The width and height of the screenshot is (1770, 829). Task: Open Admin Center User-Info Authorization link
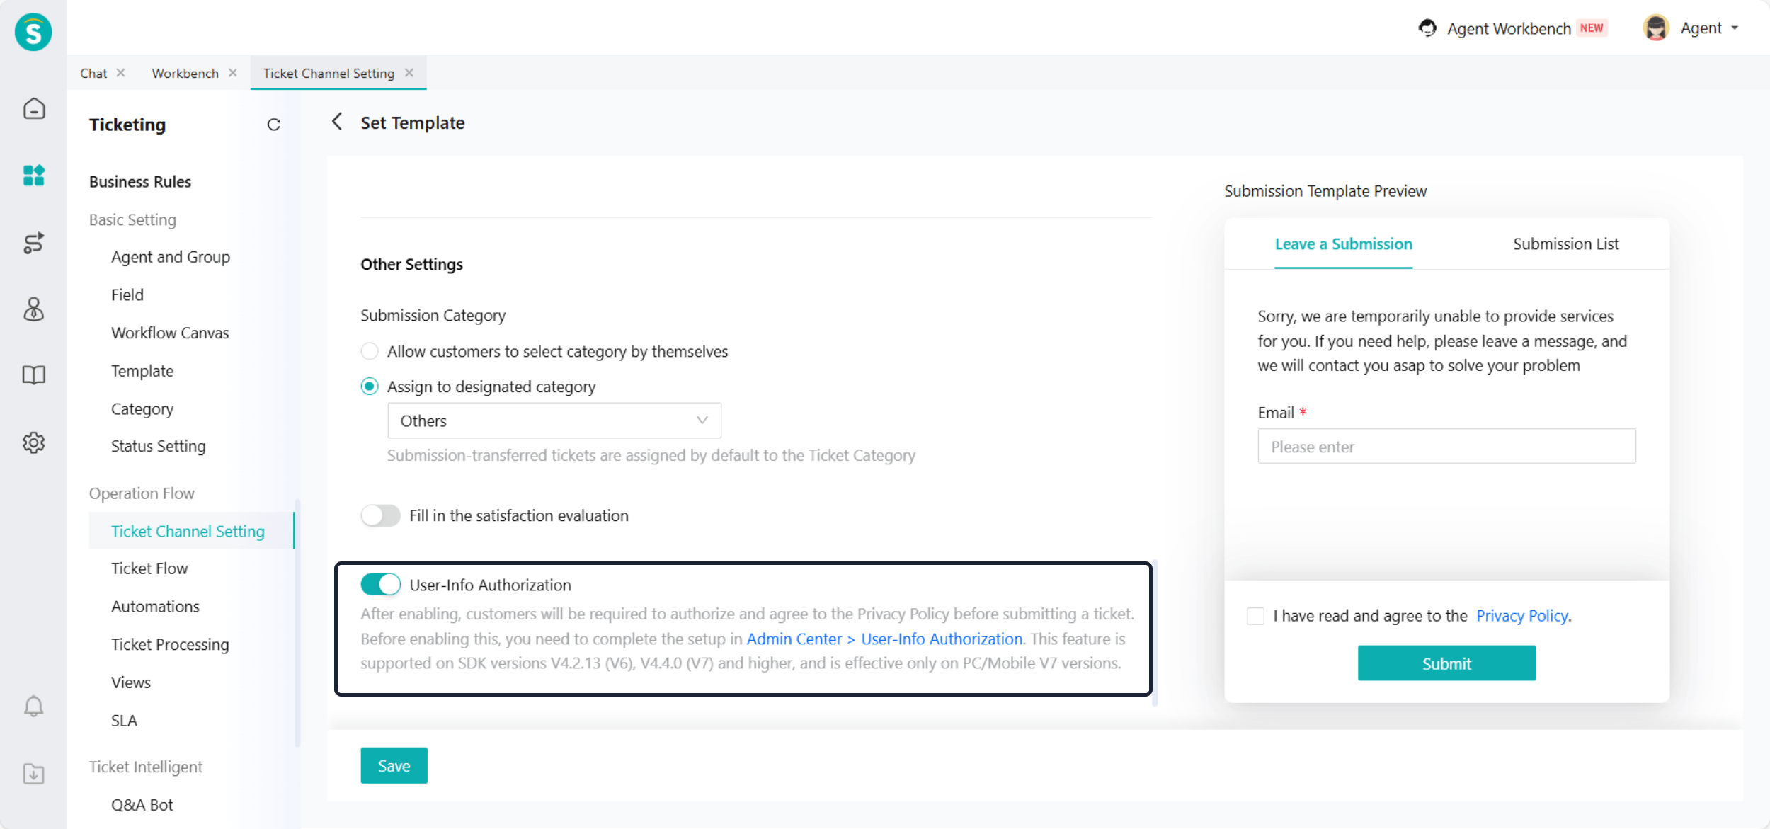coord(884,639)
